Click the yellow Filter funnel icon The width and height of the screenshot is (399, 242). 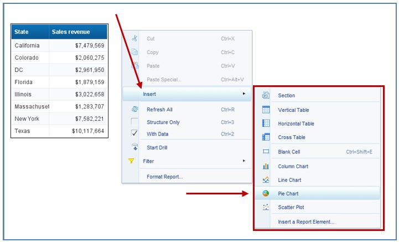(x=131, y=161)
